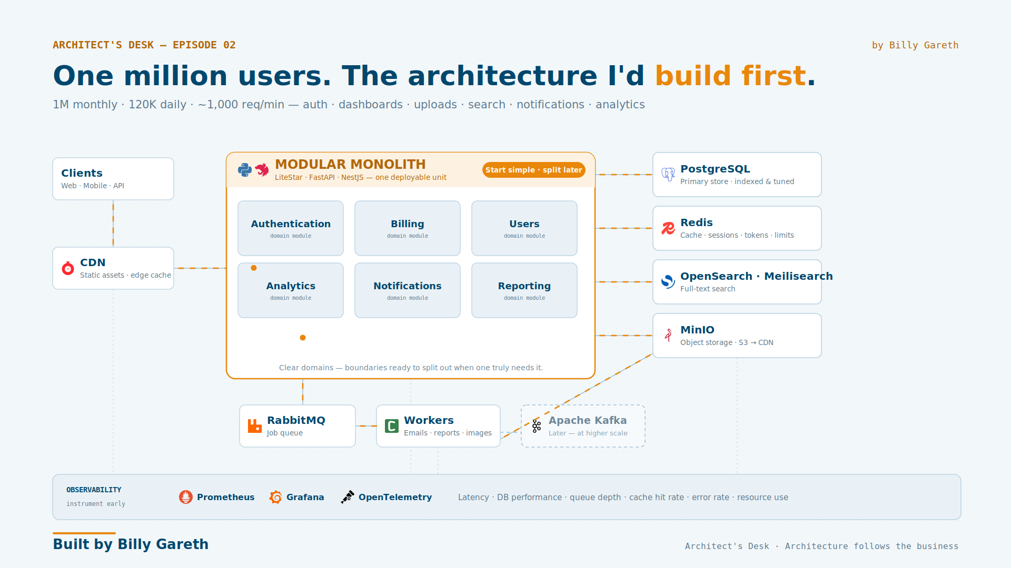Click Later — at higher scale text

[x=588, y=433]
